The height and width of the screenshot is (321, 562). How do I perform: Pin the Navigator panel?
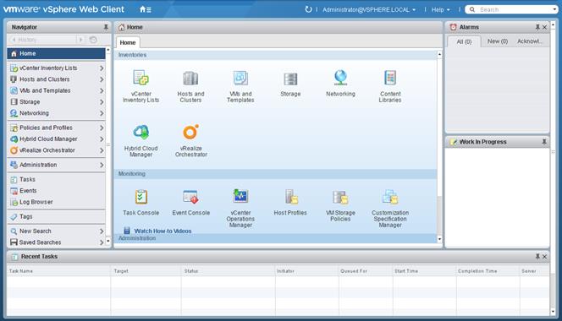106,27
